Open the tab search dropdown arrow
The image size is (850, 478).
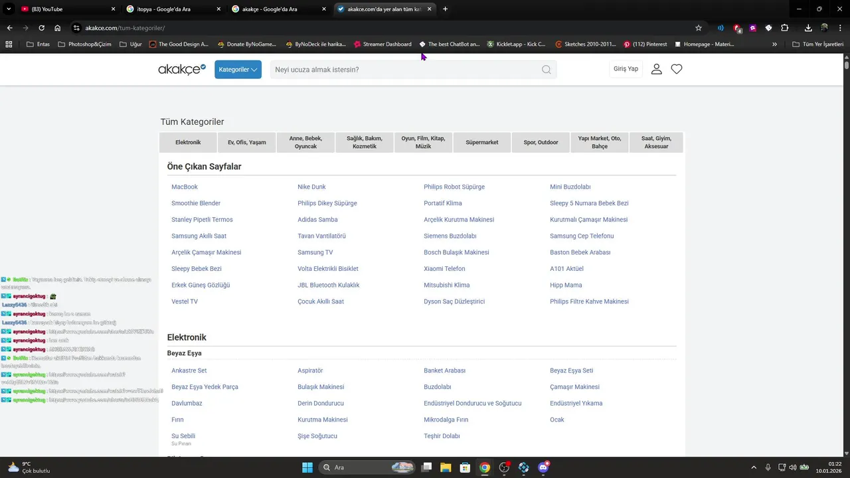9,9
